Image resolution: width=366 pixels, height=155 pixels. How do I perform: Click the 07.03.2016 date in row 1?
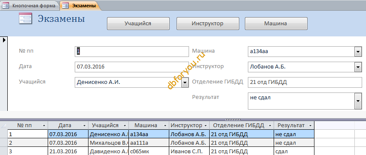tap(68, 134)
